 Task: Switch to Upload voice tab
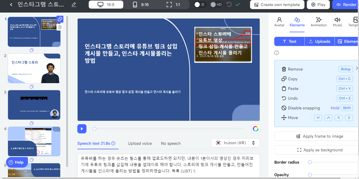[140, 143]
